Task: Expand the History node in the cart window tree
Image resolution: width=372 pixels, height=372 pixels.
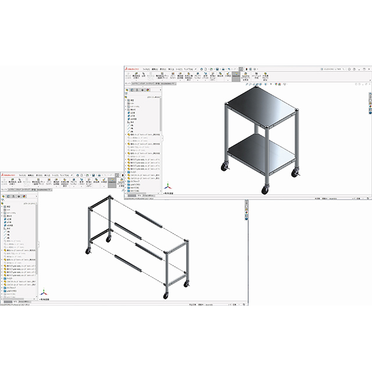Action: tap(126, 100)
